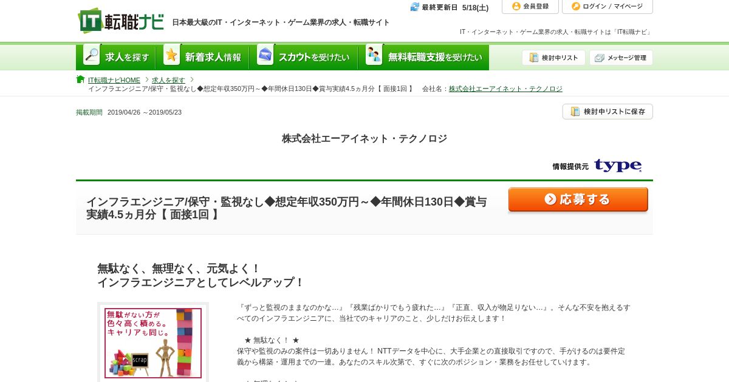Click the job illustration thumbnail image
This screenshot has height=382, width=729.
(x=153, y=343)
